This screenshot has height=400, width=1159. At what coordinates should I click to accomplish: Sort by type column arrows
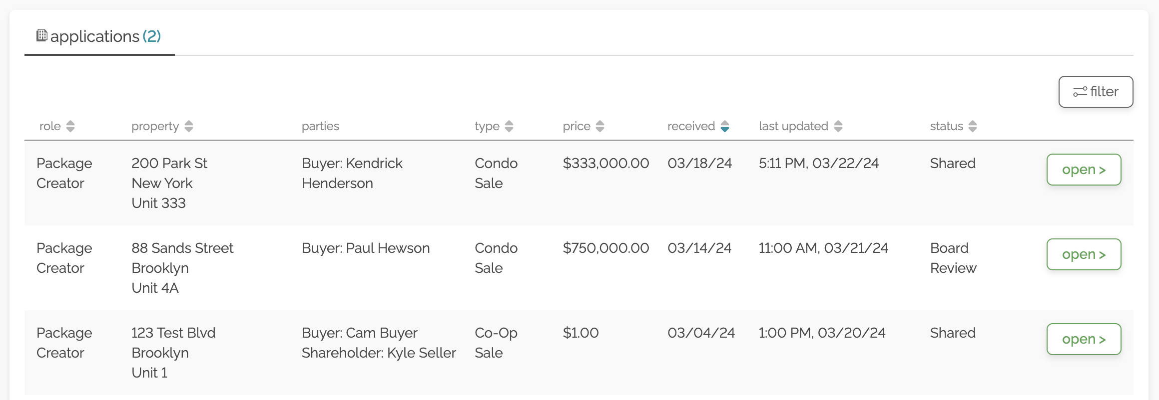(509, 126)
